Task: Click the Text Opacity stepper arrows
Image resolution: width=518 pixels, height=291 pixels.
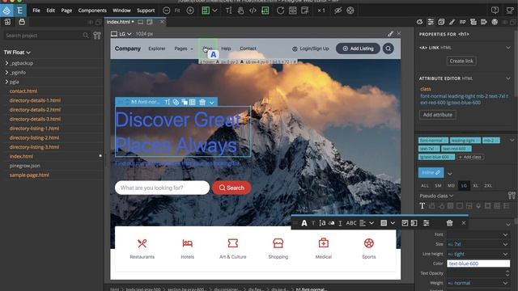Action: click(507, 273)
